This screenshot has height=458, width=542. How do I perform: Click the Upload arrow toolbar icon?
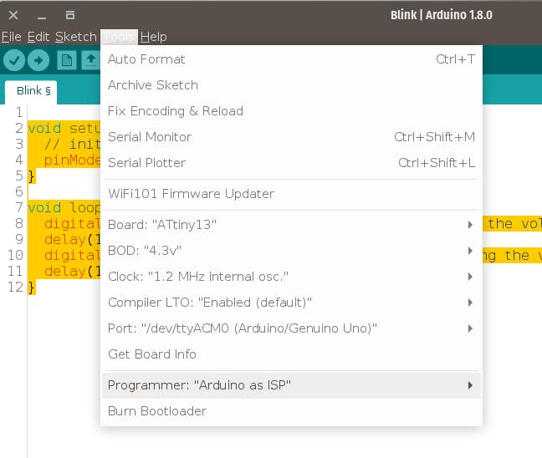point(38,60)
